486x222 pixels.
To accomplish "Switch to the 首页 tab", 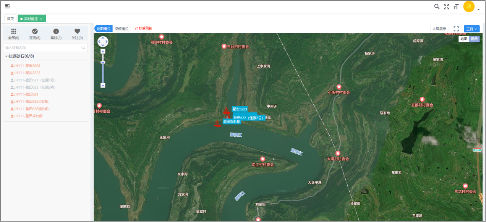I will [x=10, y=19].
